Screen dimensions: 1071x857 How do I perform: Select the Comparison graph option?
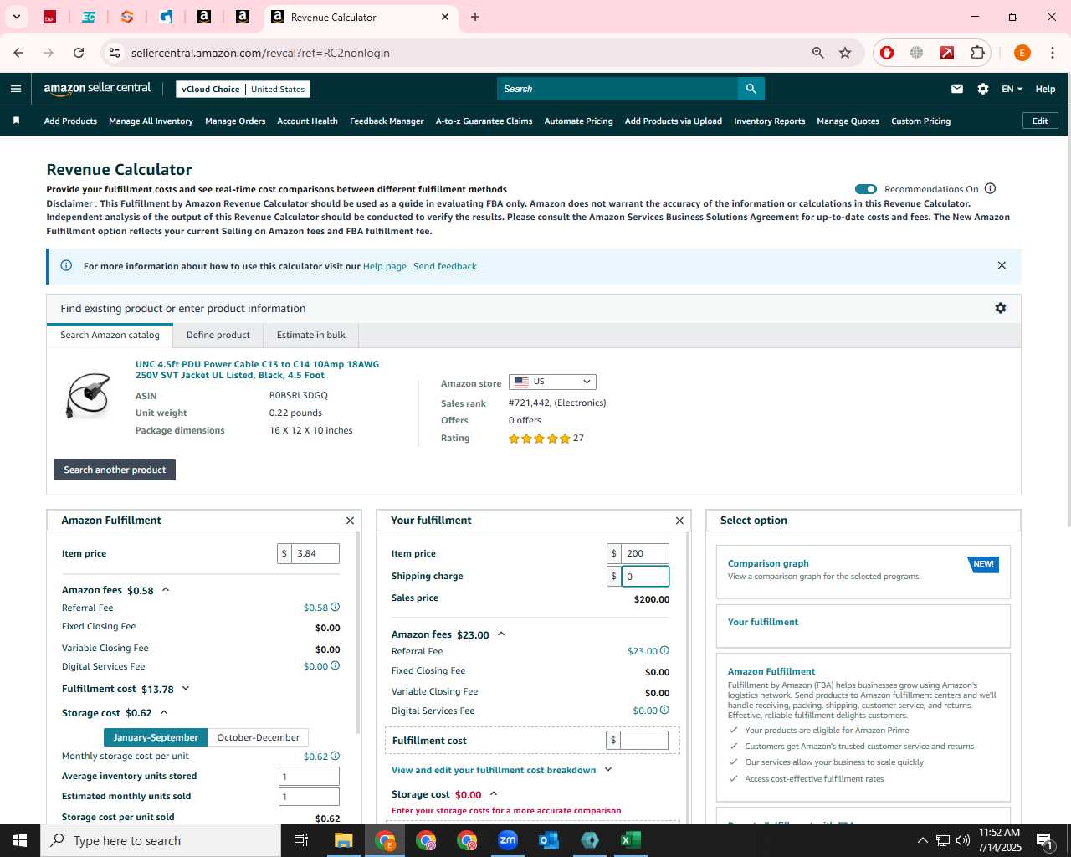click(x=863, y=571)
